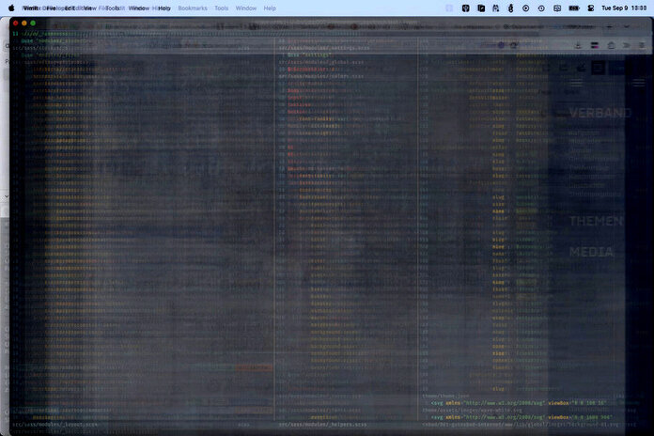This screenshot has height=436, width=654.
Task: Click the green window zoom button
Action: click(33, 23)
